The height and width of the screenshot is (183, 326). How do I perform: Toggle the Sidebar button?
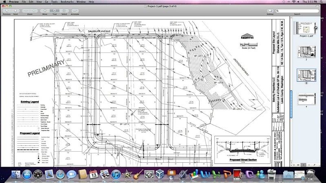270,11
